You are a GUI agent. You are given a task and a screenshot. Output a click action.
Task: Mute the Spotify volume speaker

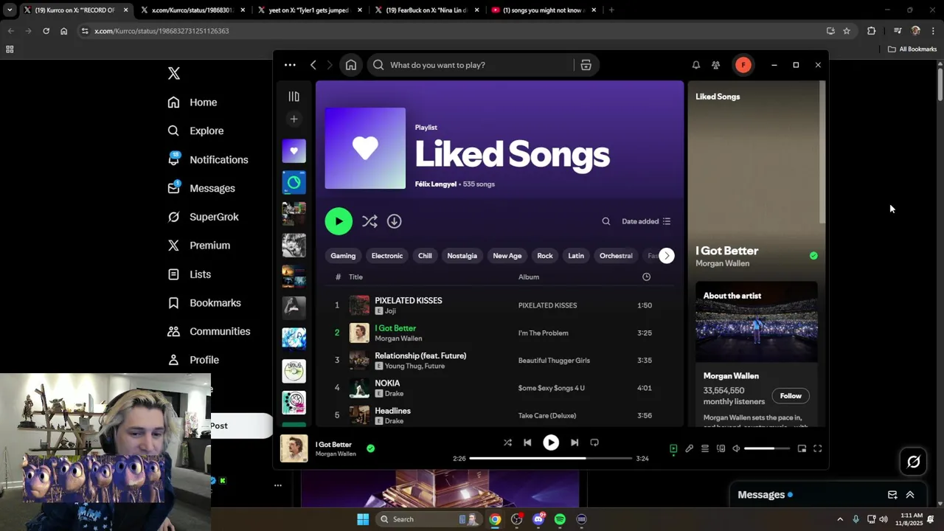(x=736, y=448)
